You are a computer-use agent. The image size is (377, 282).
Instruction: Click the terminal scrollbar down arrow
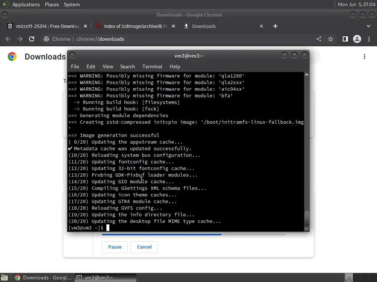click(x=307, y=229)
